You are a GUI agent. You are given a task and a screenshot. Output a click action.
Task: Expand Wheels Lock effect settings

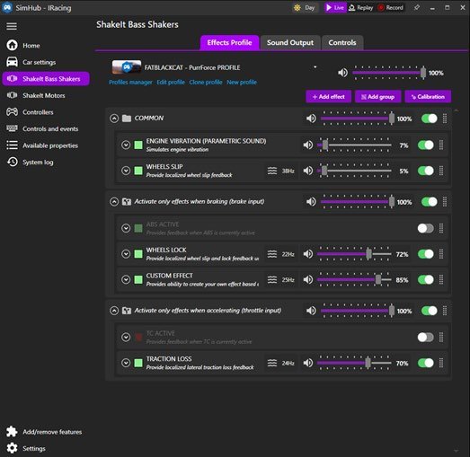click(x=126, y=254)
